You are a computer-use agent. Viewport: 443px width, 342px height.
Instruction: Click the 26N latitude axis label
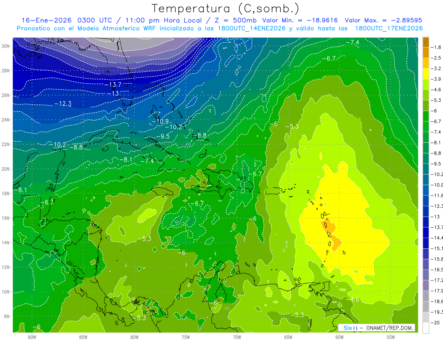point(6,95)
